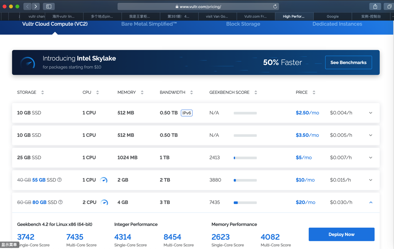Open the '海外vultr lin...' browser tab
Screen dimensions: 394x249
point(64,16)
